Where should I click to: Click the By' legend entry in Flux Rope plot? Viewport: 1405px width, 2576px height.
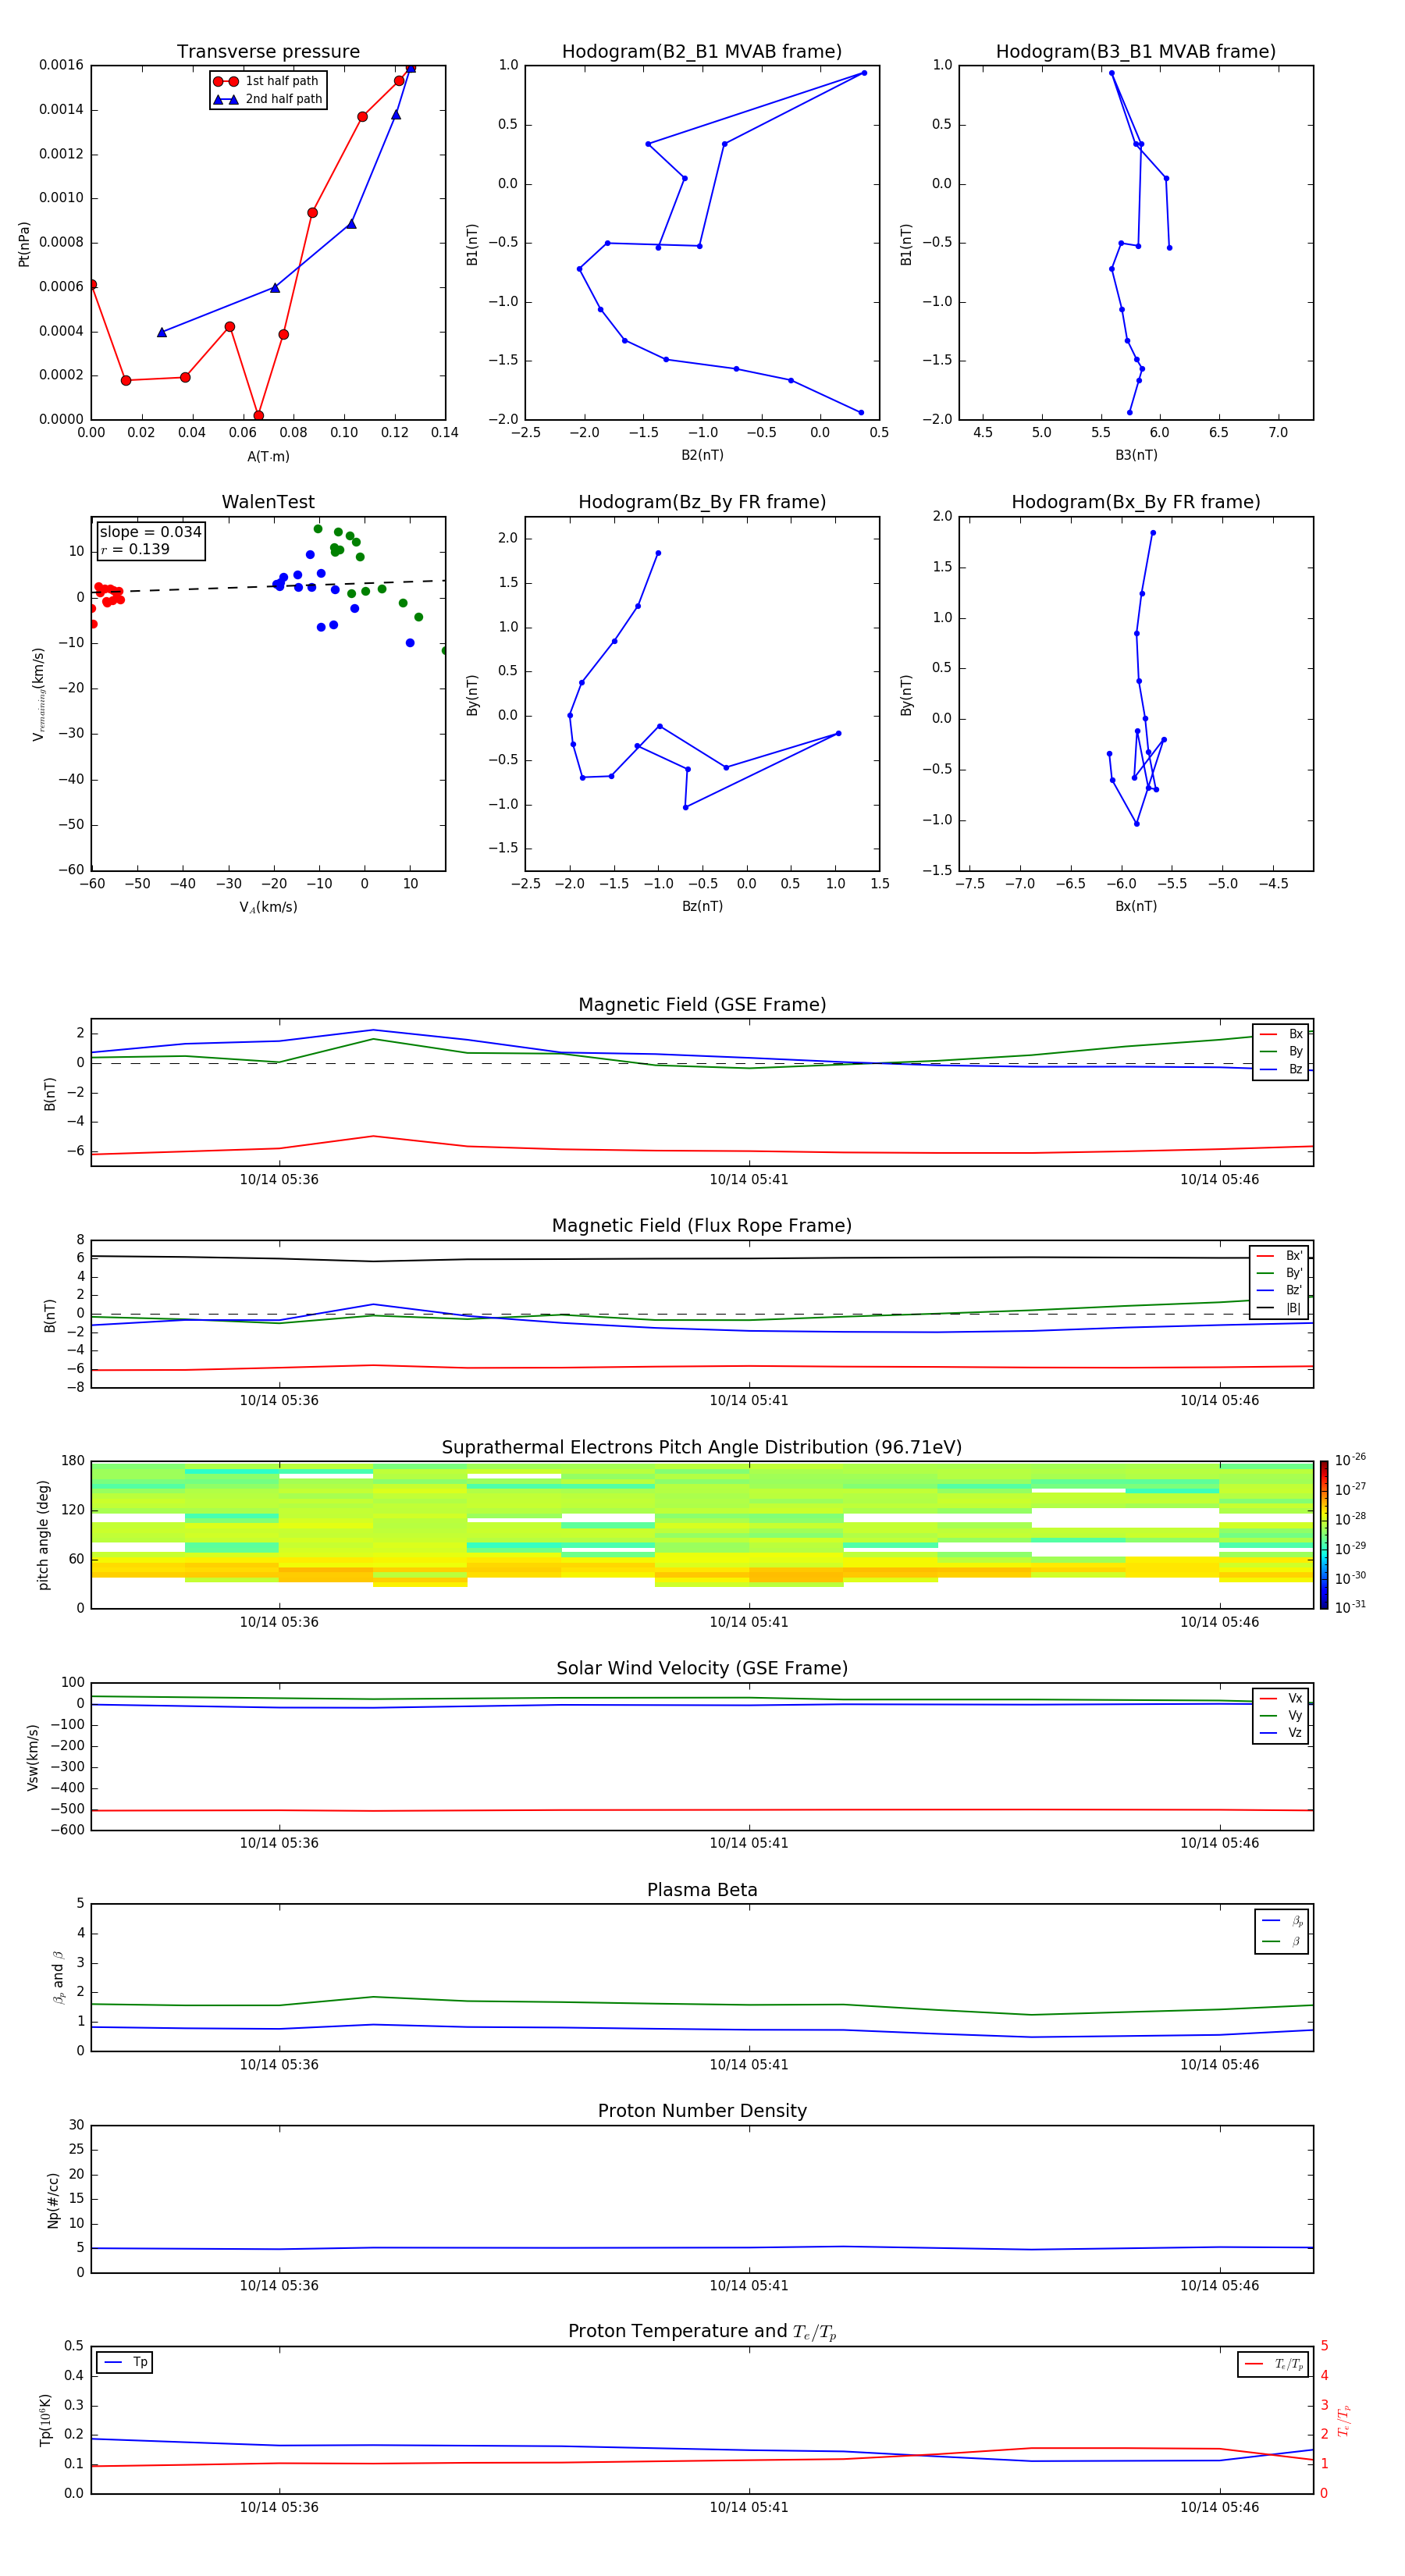(x=1279, y=1273)
